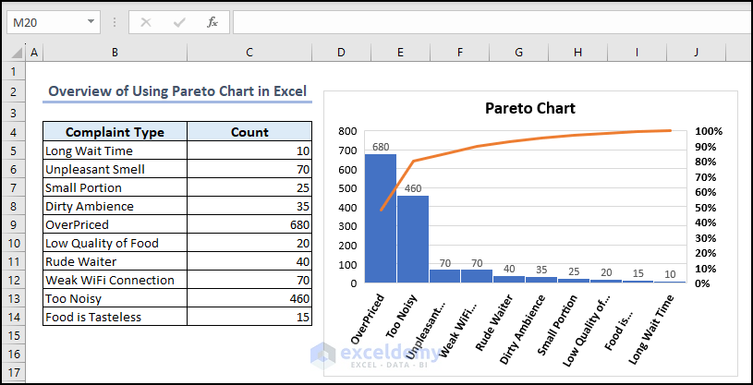Viewport: 753px width, 385px height.
Task: Click the OverPriced cell in the table
Action: point(115,224)
